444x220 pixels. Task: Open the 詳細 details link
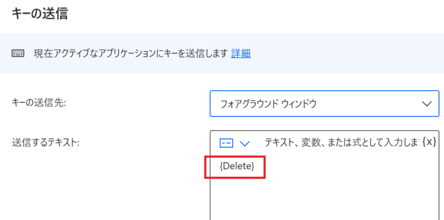click(241, 53)
